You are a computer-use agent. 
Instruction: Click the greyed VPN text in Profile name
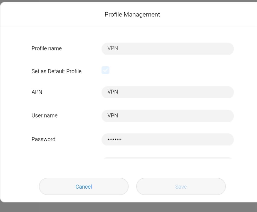tap(113, 49)
